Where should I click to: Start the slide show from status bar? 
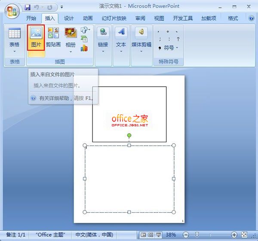click(158, 235)
